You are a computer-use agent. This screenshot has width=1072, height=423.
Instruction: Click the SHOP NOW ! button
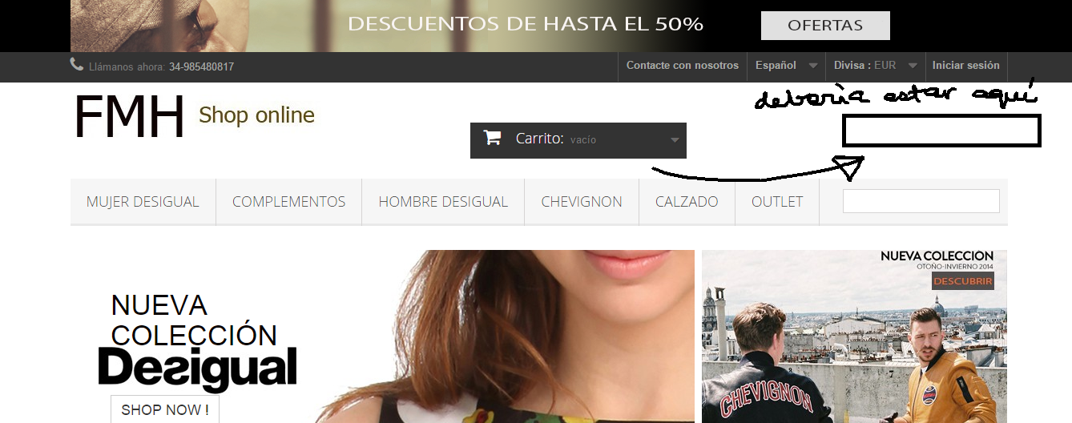[x=165, y=409]
